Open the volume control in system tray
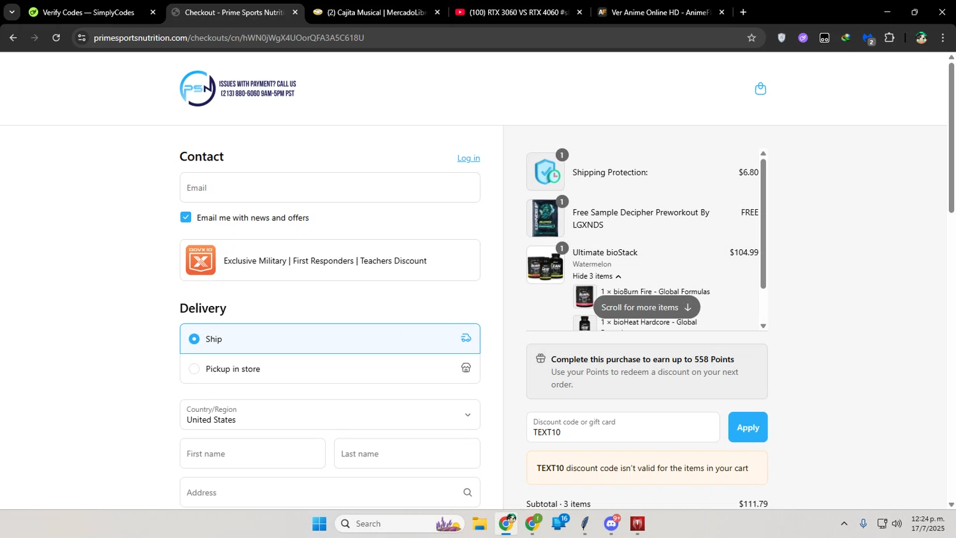This screenshot has width=956, height=538. pos(897,523)
